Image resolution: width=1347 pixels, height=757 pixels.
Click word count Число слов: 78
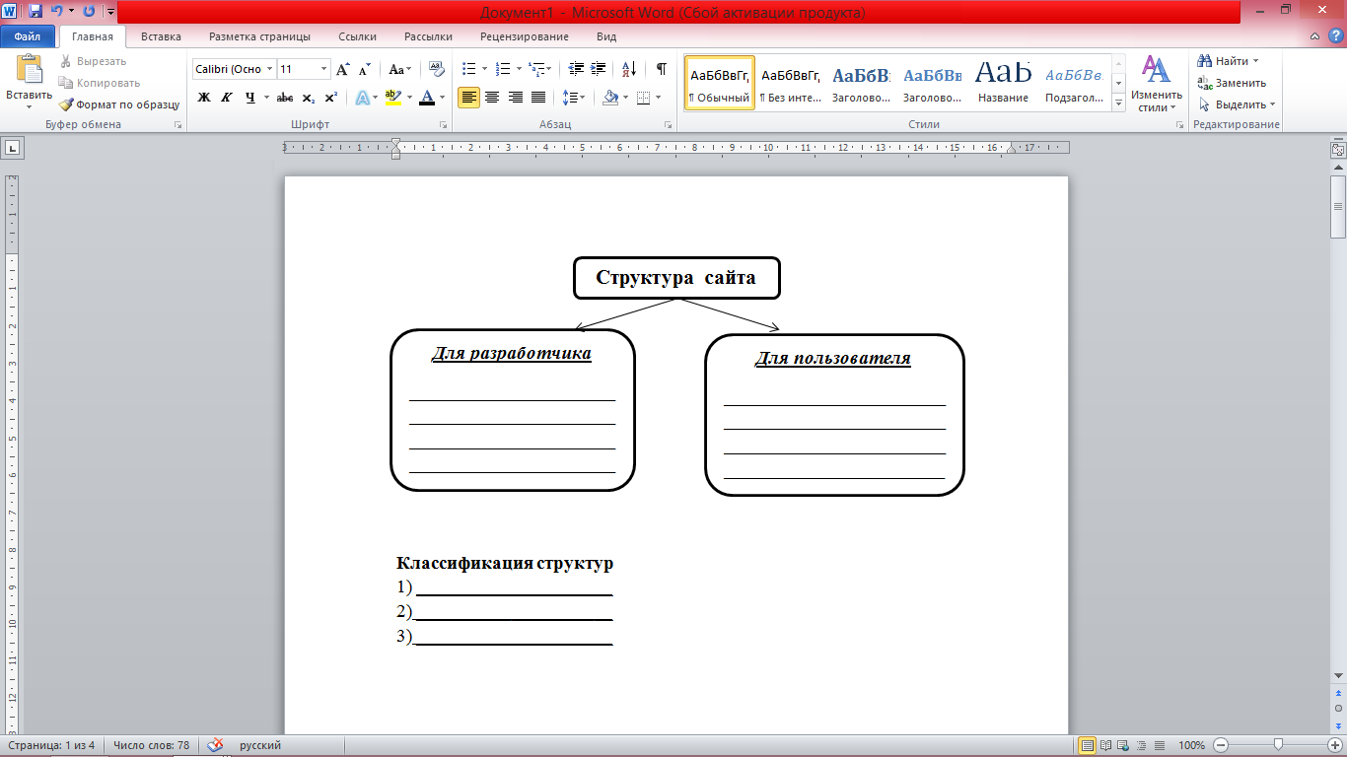tap(151, 745)
